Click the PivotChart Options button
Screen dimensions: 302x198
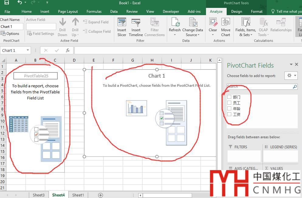pyautogui.click(x=10, y=34)
